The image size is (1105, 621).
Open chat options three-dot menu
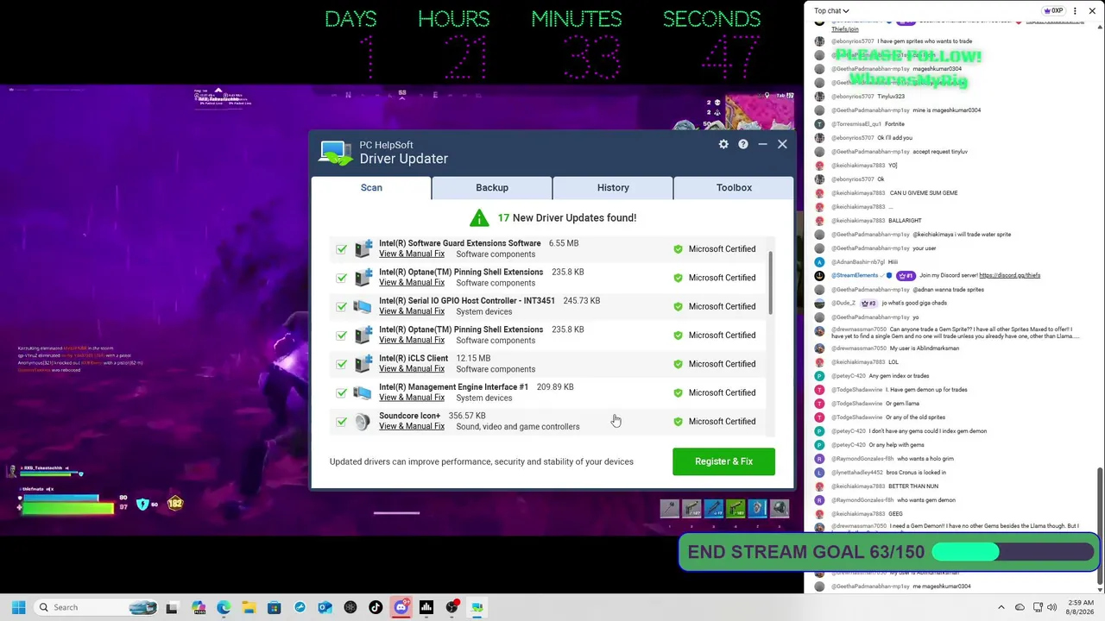pos(1076,11)
